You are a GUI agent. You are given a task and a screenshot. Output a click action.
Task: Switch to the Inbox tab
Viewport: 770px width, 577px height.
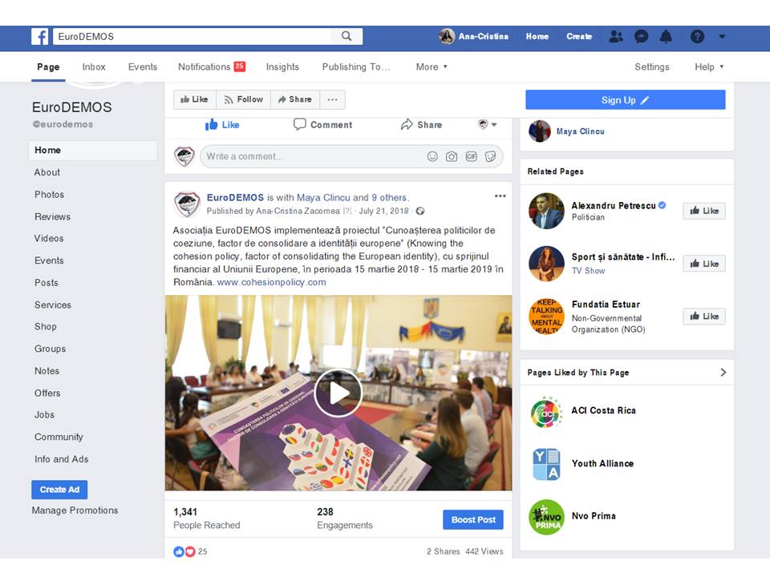pyautogui.click(x=94, y=67)
